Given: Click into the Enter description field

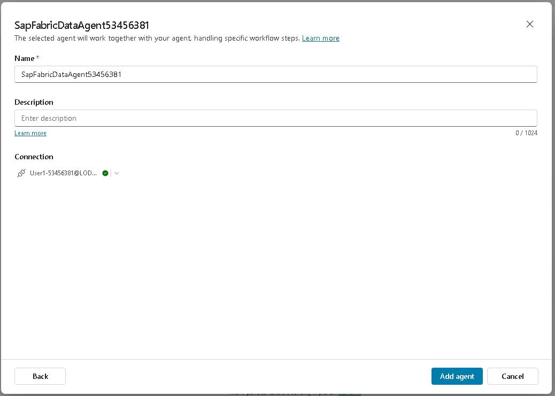Looking at the screenshot, I should point(275,118).
